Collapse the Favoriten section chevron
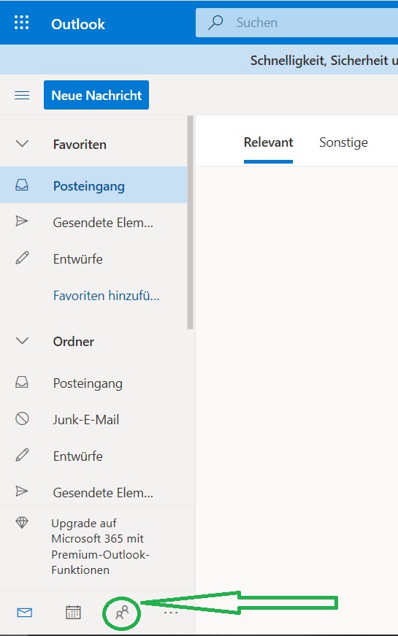The width and height of the screenshot is (398, 636). [22, 144]
